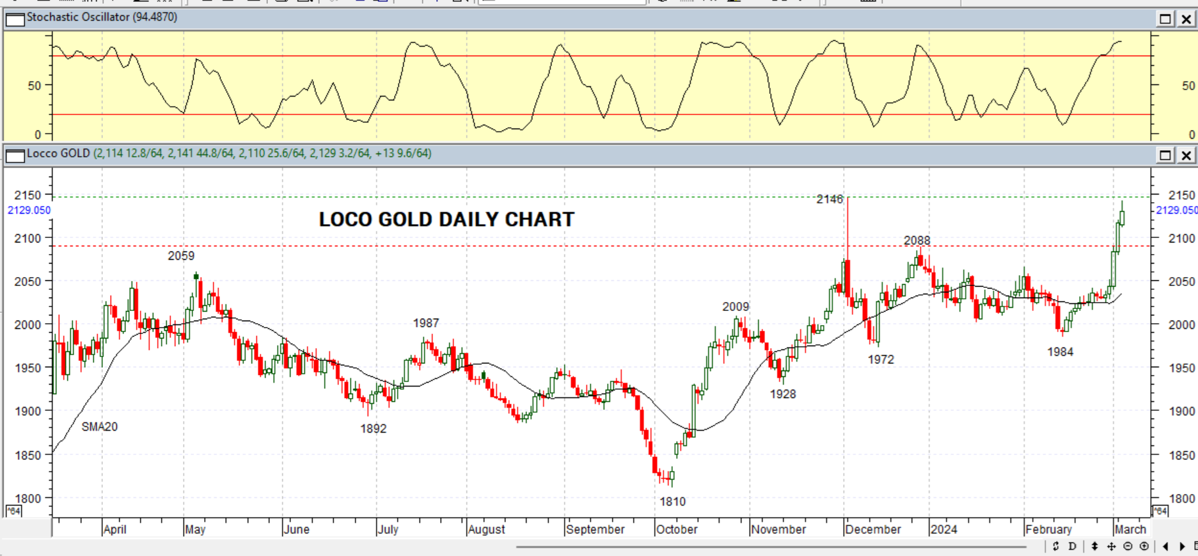Click the 1928 low label
Screen dimensions: 1198x556
(783, 394)
